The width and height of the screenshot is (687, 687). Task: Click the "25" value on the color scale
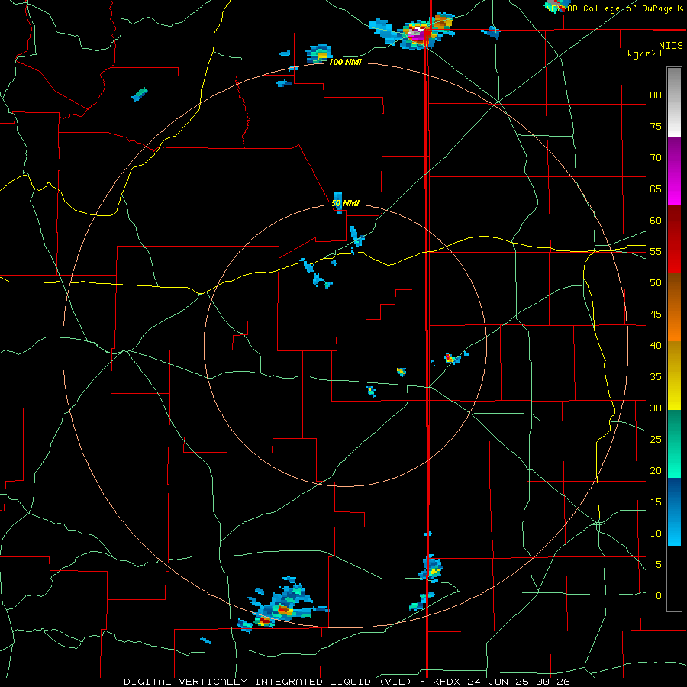tap(656, 439)
